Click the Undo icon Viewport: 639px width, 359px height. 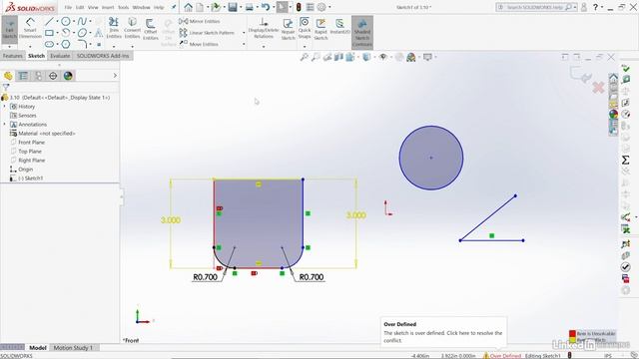[x=266, y=7]
